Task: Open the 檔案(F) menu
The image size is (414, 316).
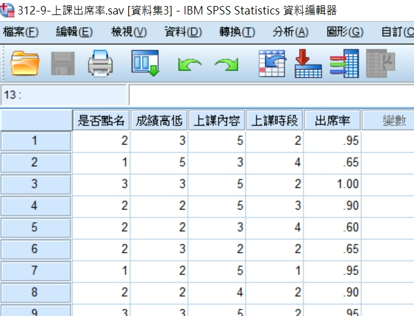Action: [x=20, y=32]
